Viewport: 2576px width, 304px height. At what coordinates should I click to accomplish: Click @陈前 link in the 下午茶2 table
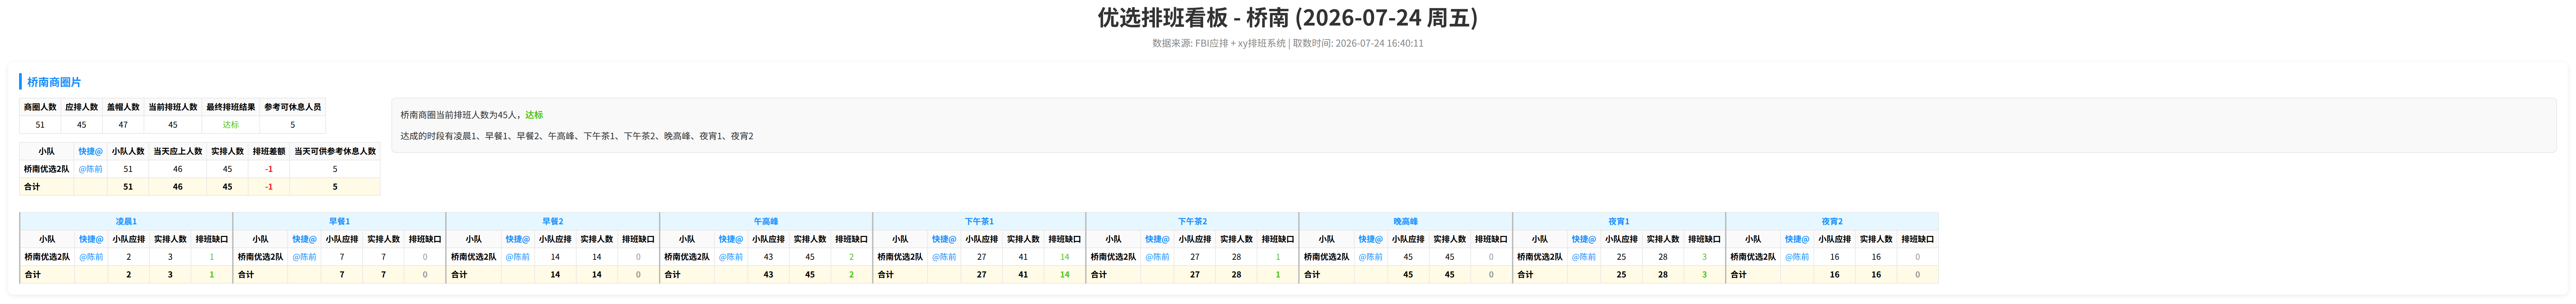point(1157,257)
